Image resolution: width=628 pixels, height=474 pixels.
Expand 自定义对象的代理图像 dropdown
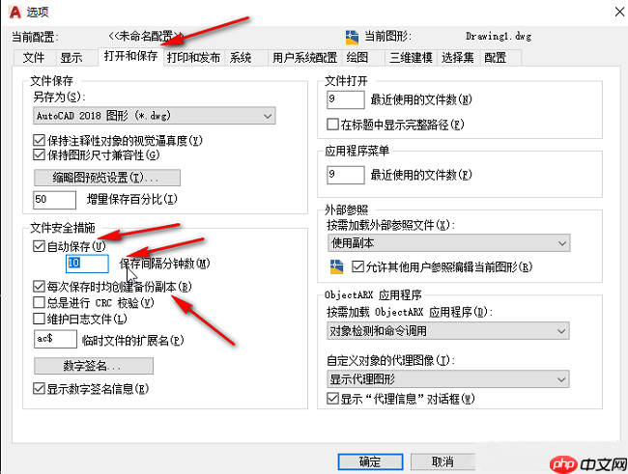447,378
